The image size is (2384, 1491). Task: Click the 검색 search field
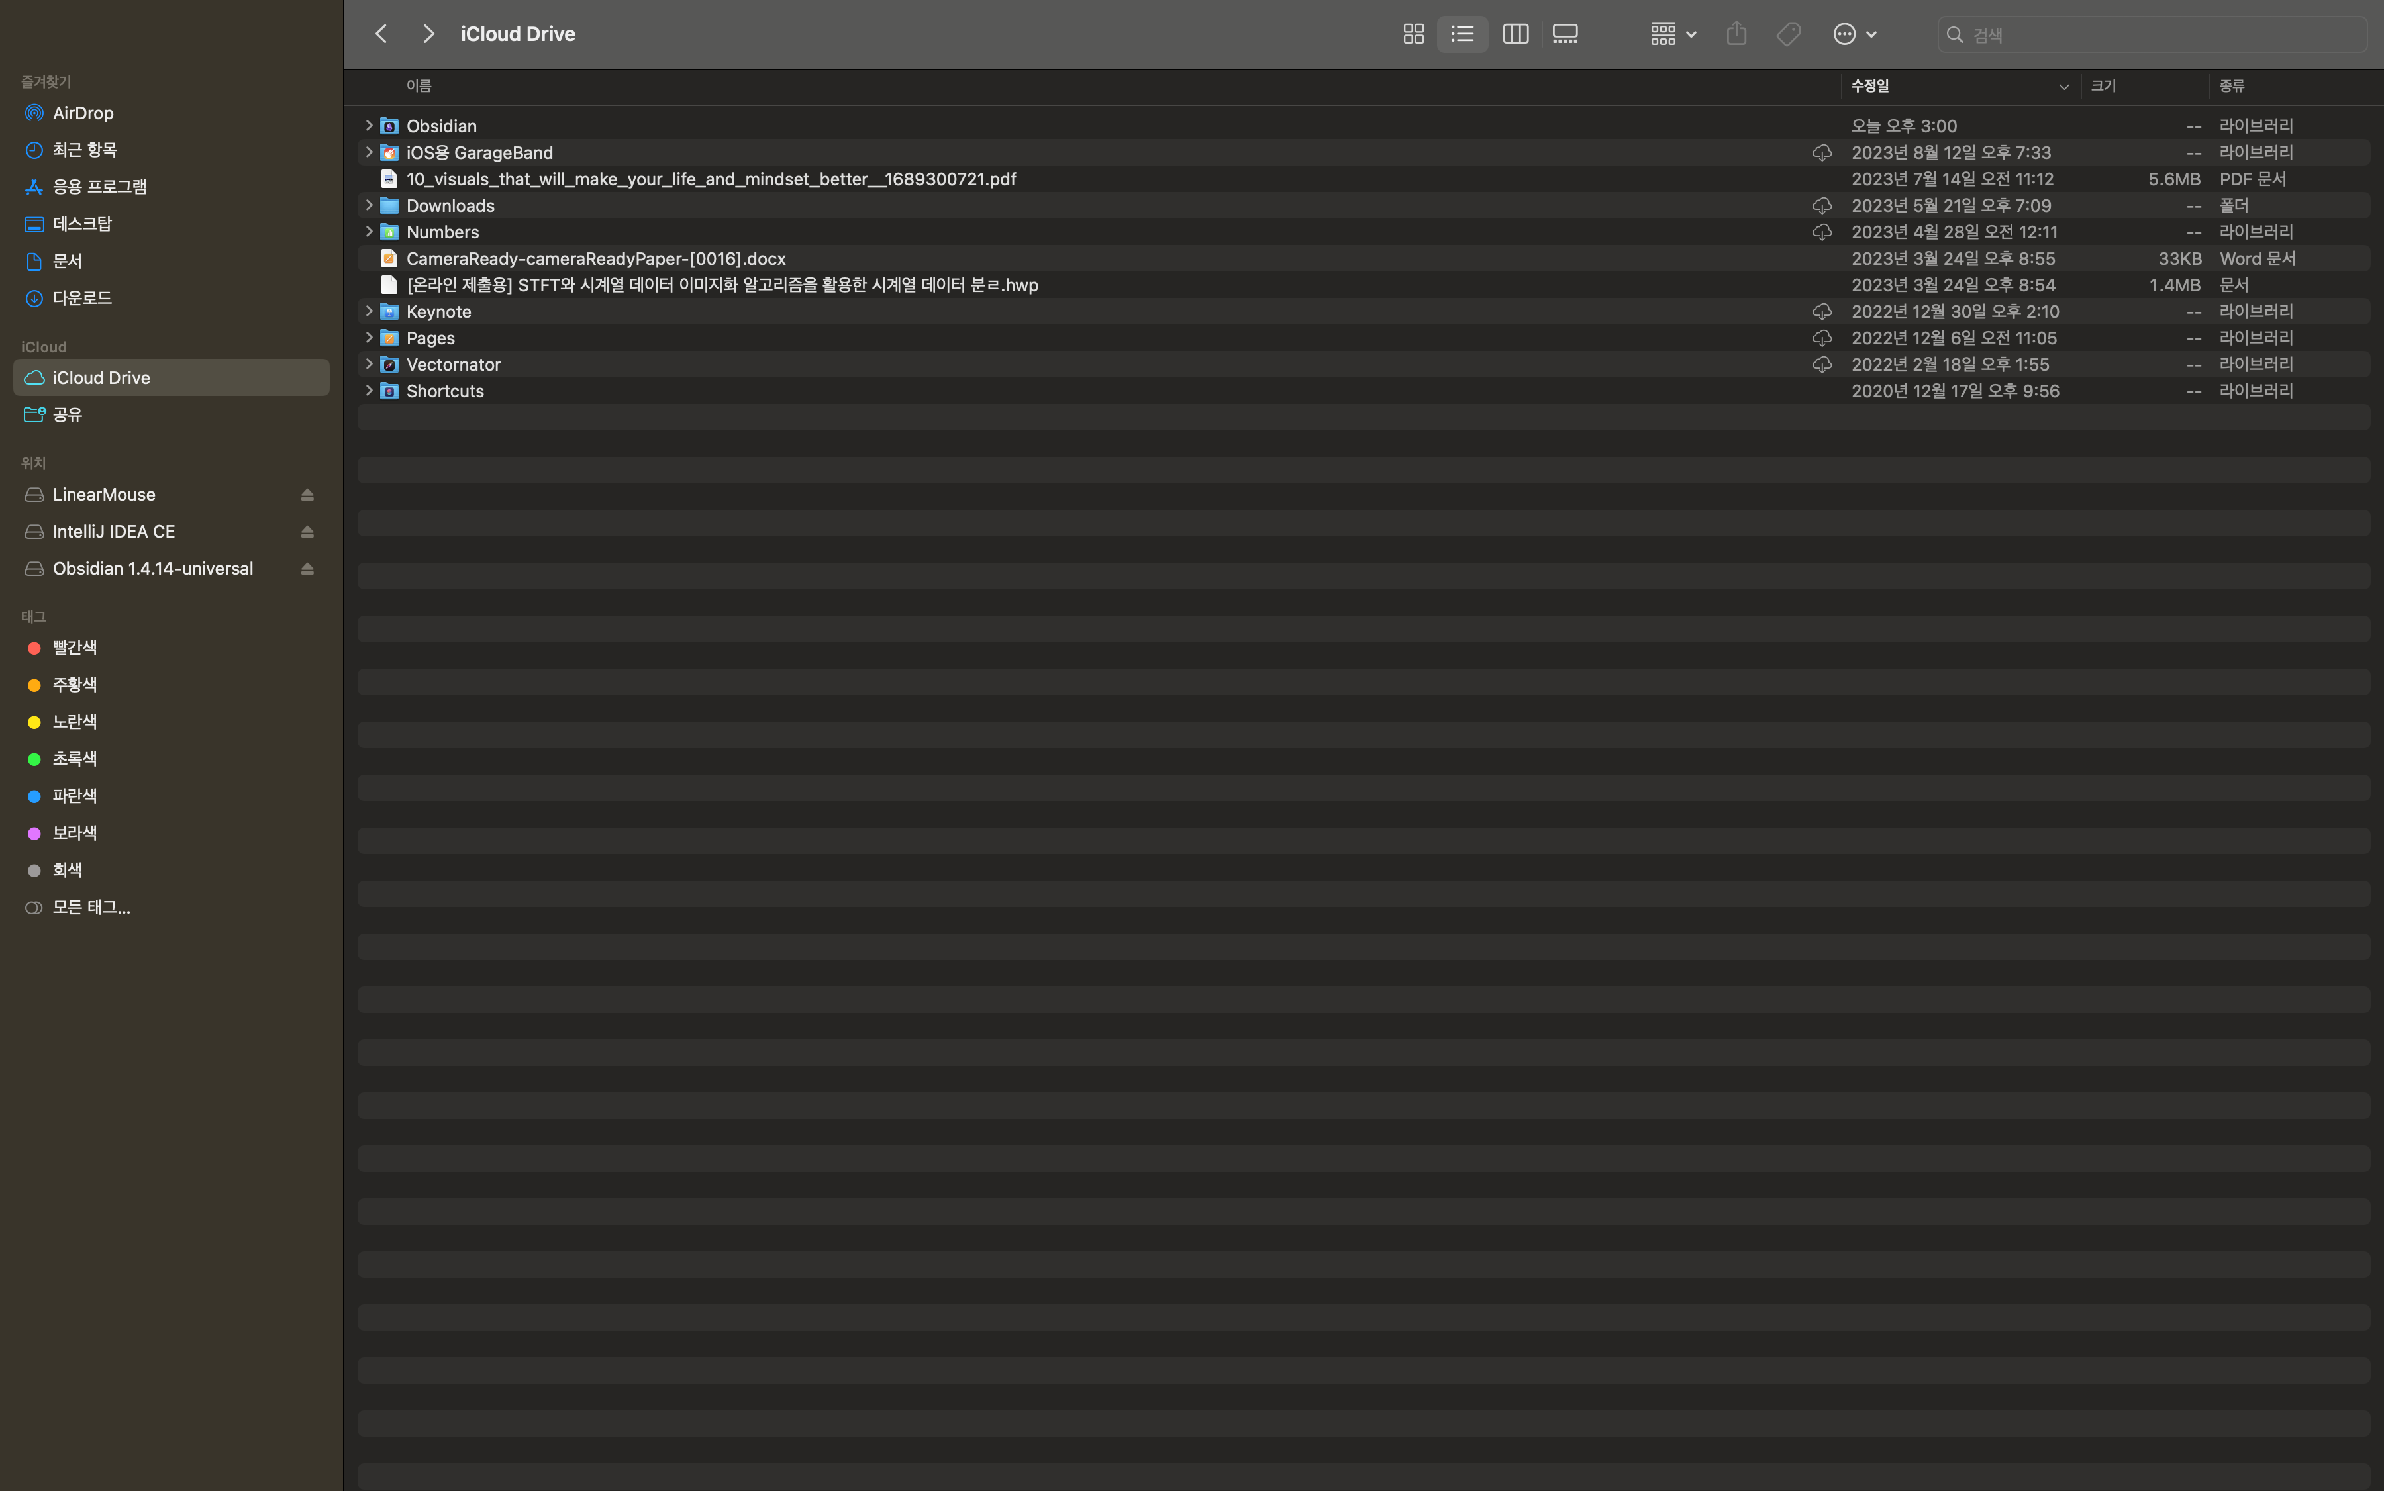pos(2160,34)
